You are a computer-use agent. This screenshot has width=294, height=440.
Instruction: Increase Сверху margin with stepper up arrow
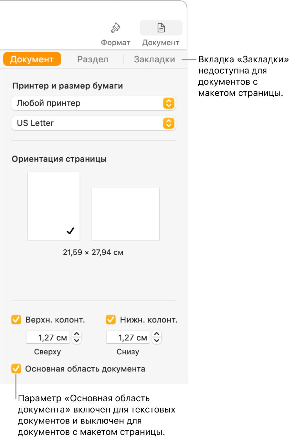77,334
